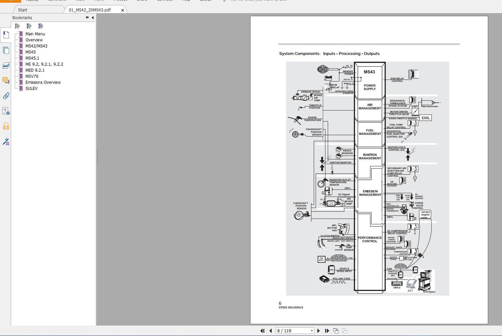This screenshot has height=336, width=502.
Task: Open the digital signatures panel
Action: pyautogui.click(x=6, y=142)
